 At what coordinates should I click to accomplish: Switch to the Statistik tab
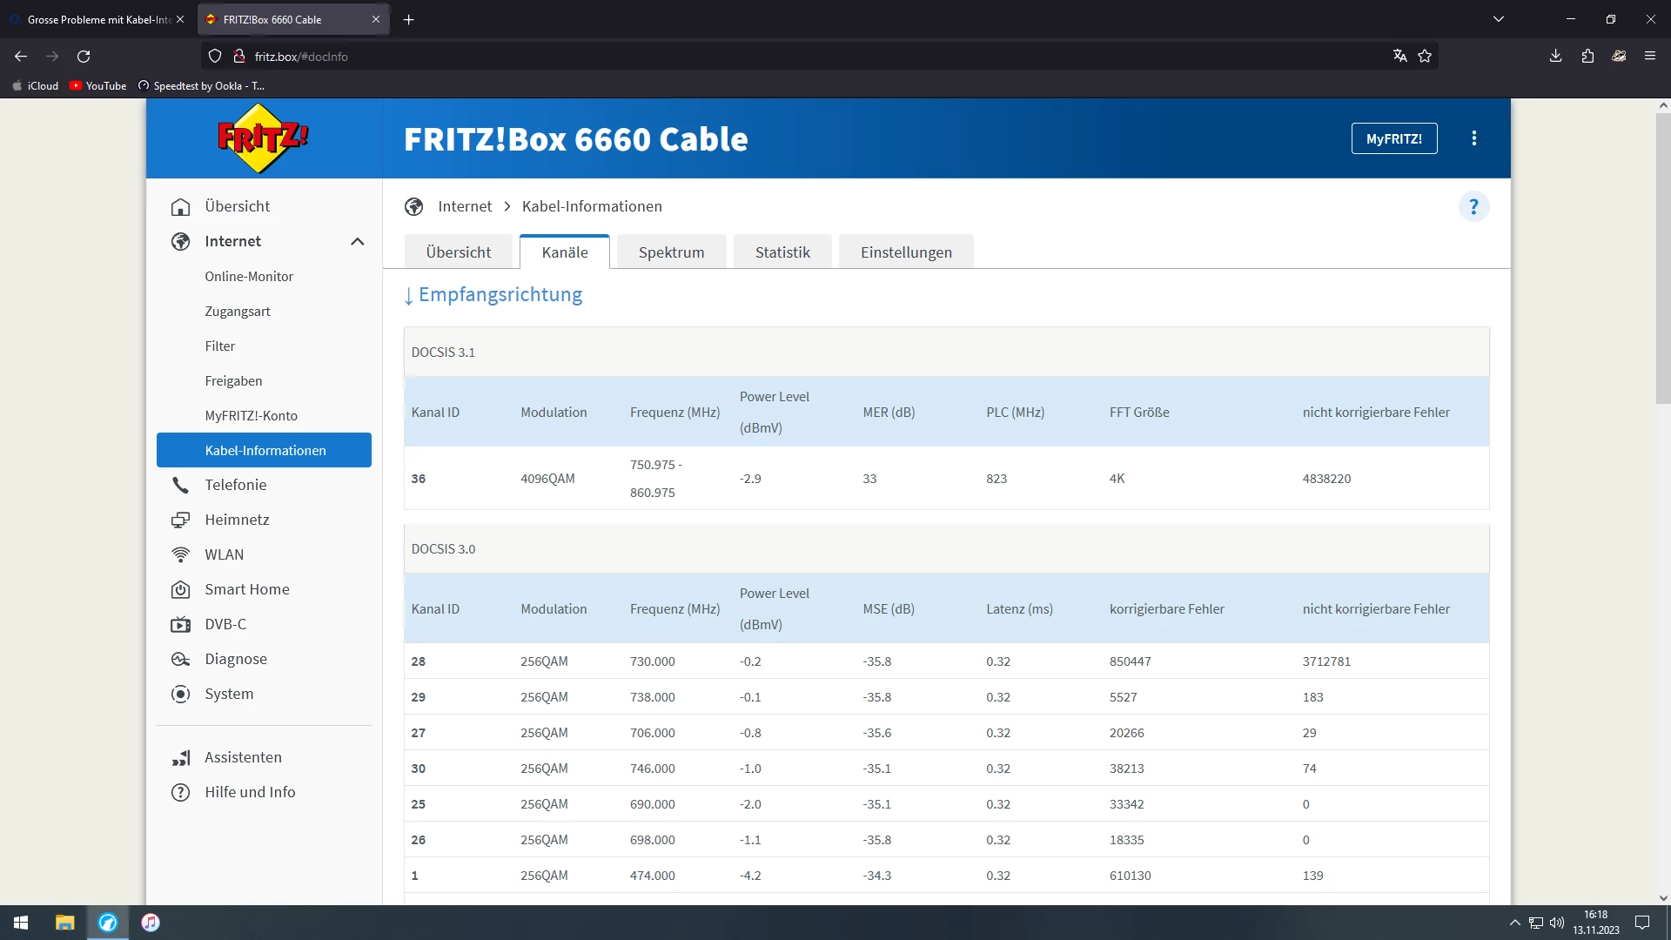pos(782,252)
